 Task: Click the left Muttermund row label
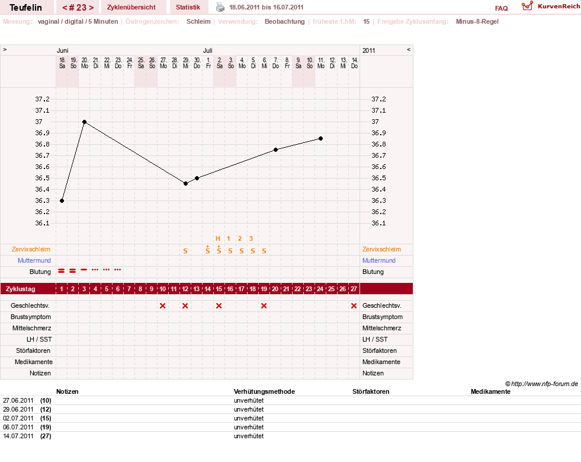click(x=34, y=260)
